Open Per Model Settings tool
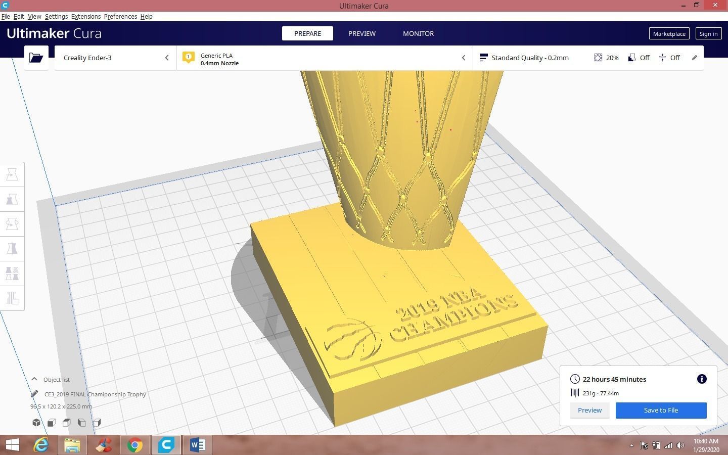728x455 pixels. 12,274
